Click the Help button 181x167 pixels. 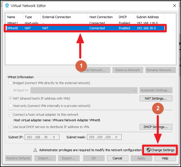click(165, 158)
